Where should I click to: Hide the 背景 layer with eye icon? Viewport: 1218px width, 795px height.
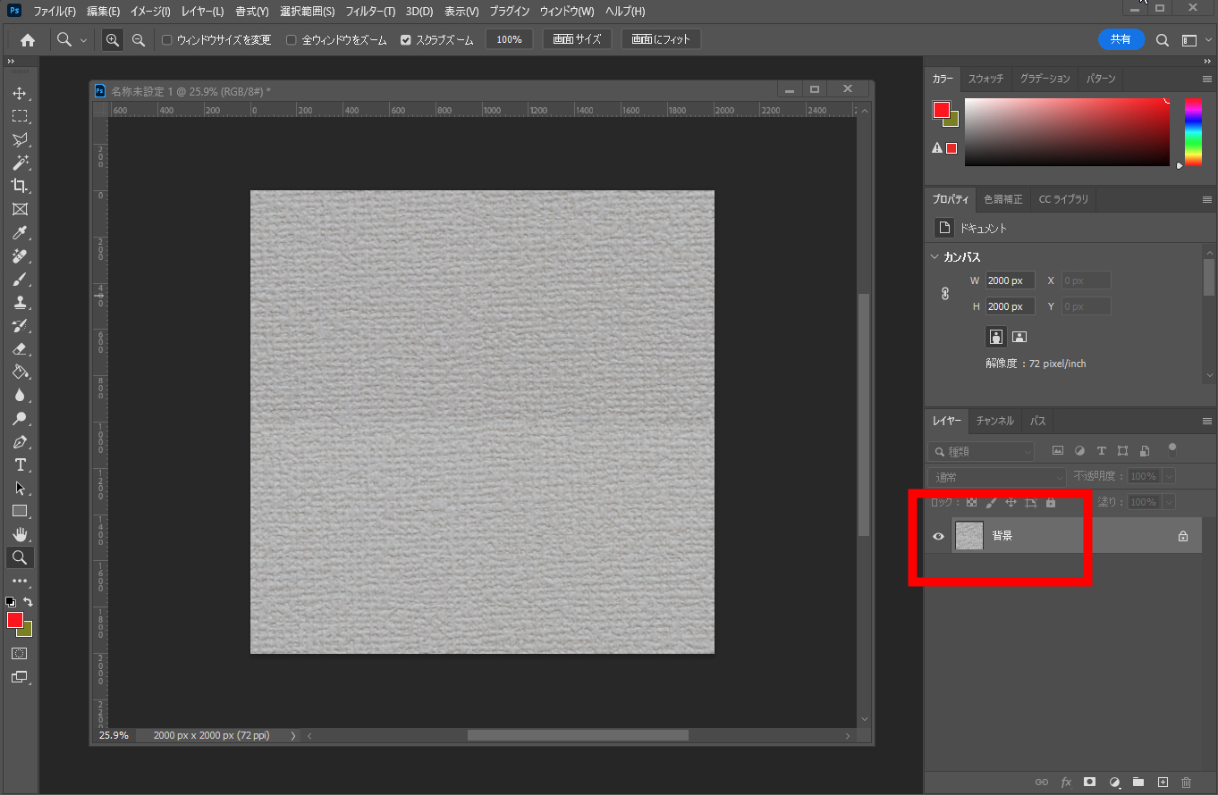click(938, 536)
